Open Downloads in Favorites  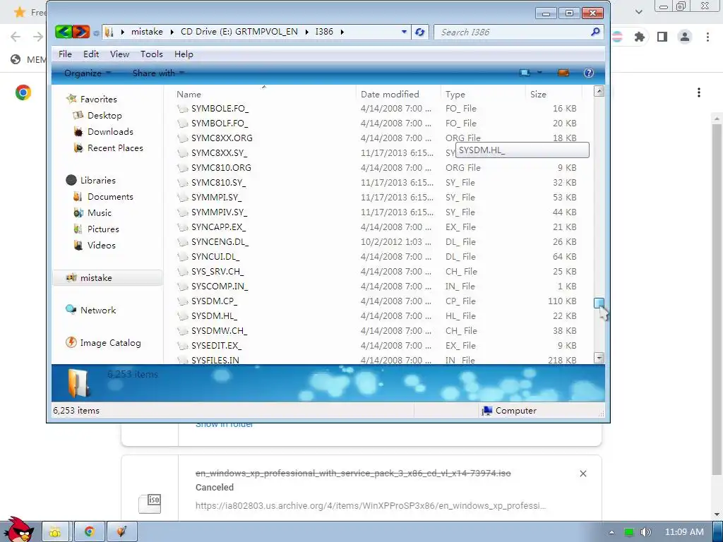[109, 131]
